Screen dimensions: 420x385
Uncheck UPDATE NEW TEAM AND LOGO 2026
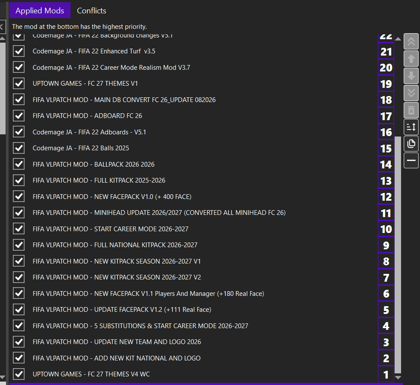click(x=19, y=342)
